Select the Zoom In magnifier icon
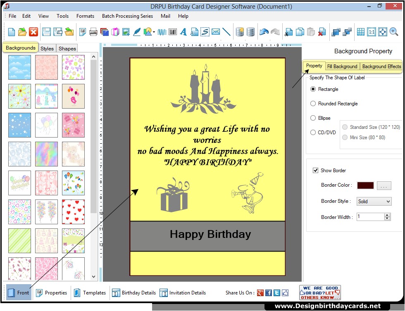This screenshot has width=405, height=311. point(393,32)
